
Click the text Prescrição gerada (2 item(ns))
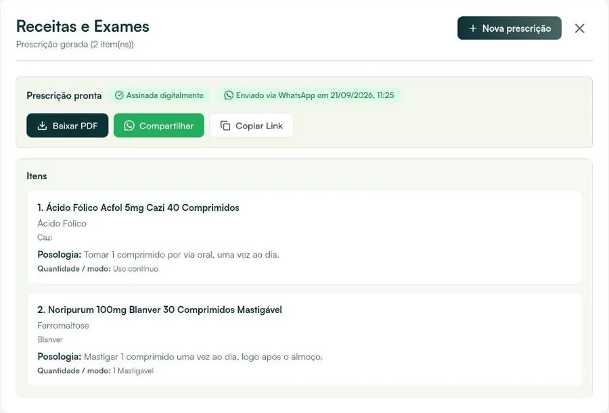click(75, 44)
